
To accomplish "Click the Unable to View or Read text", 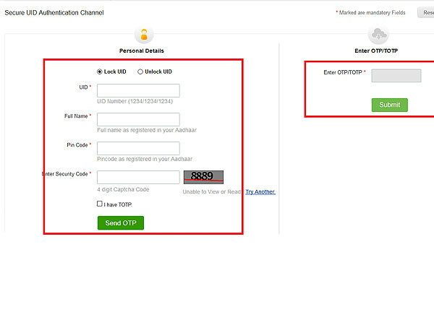I will [x=212, y=191].
